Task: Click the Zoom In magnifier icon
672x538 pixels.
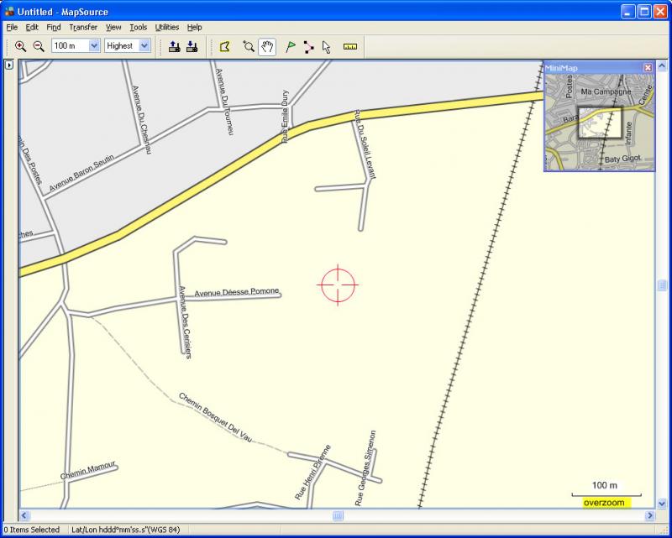Action: (x=20, y=46)
